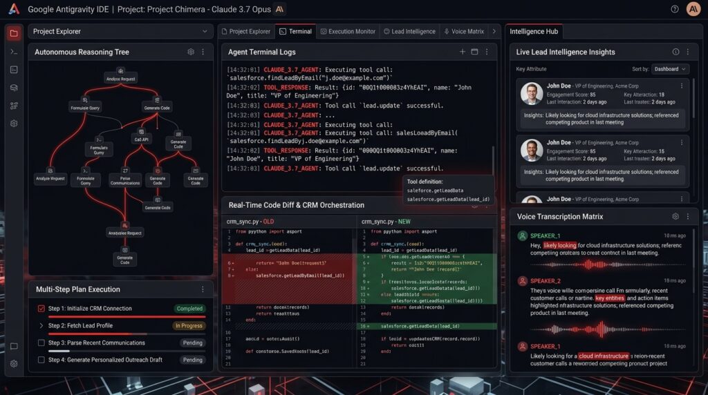This screenshot has width=708, height=395.
Task: Click the help question mark icon
Action: coord(675,9)
